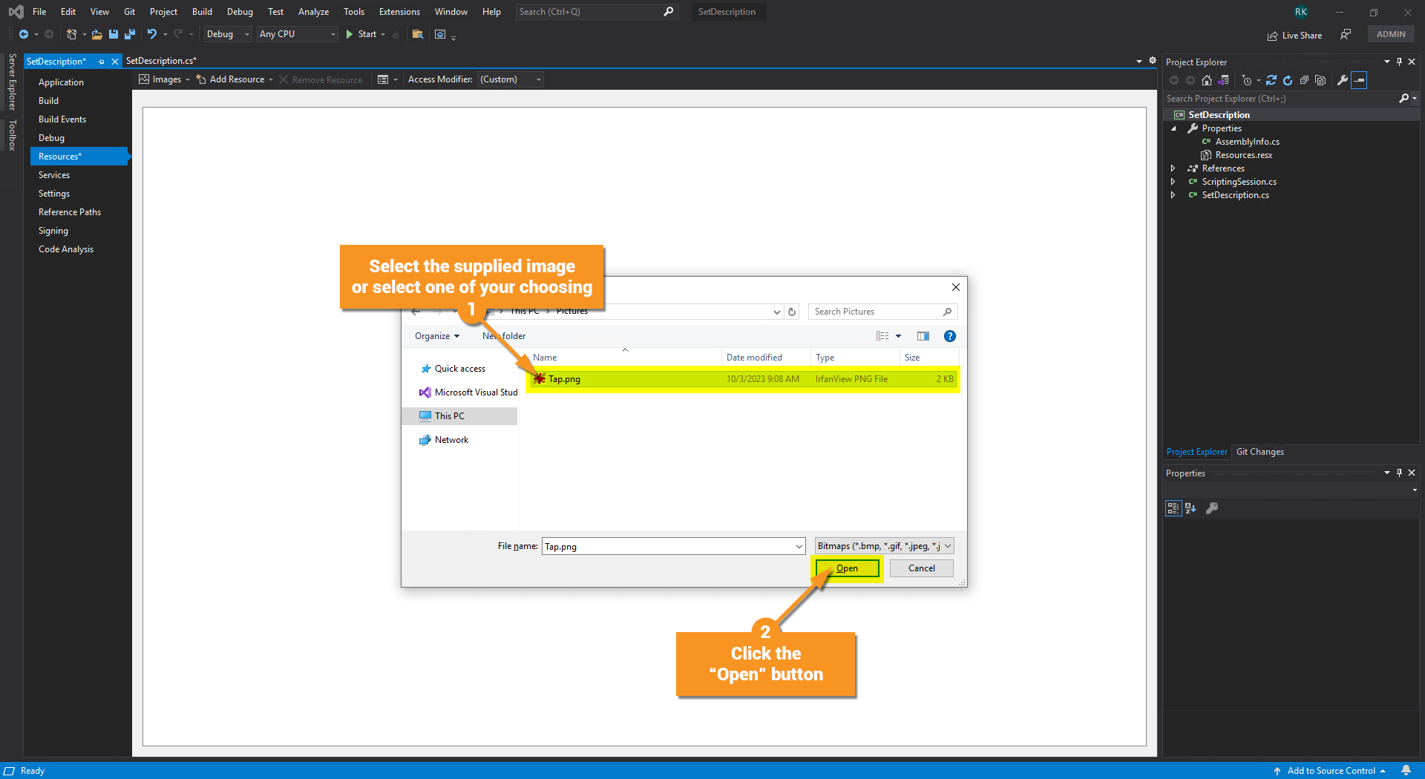Viewport: 1425px width, 779px height.
Task: Switch to the SetDescription.cs tab
Action: pos(161,61)
